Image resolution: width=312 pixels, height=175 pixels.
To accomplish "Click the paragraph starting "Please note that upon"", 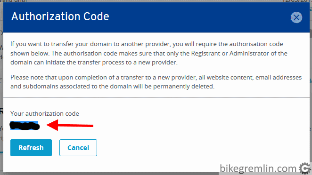I will point(156,82).
